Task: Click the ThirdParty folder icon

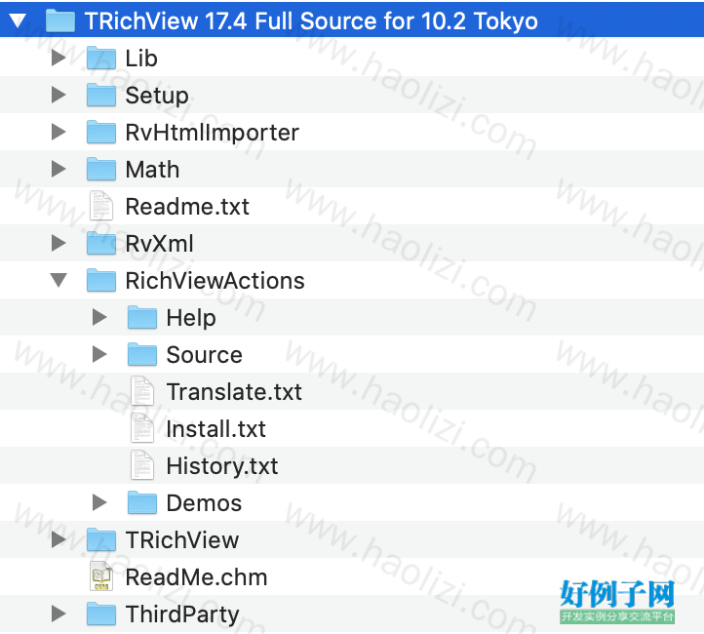Action: pyautogui.click(x=101, y=614)
